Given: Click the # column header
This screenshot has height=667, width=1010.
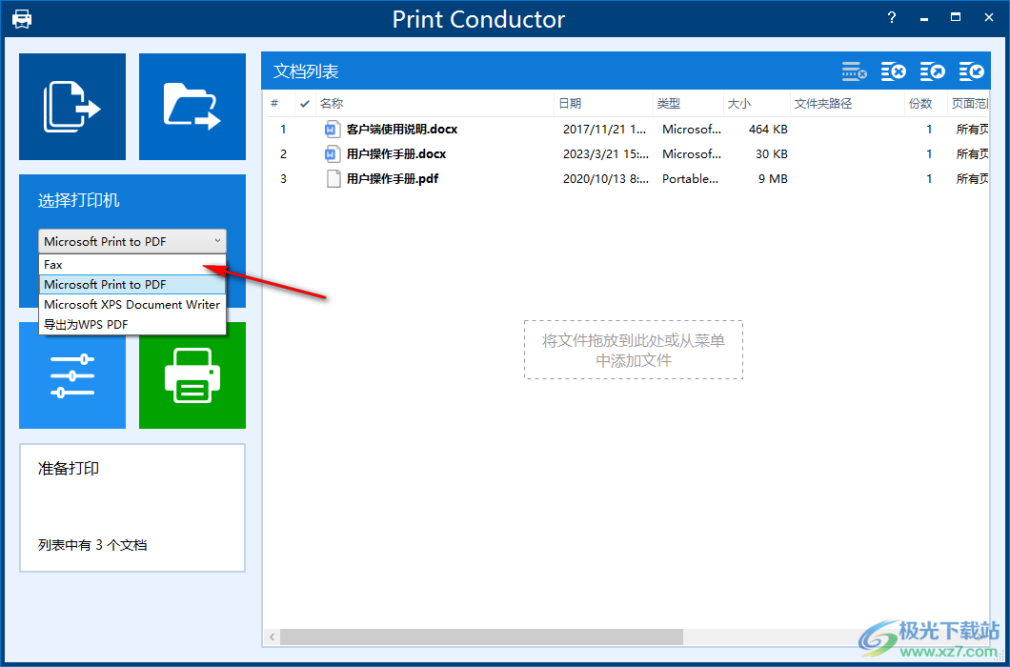Looking at the screenshot, I should (281, 103).
